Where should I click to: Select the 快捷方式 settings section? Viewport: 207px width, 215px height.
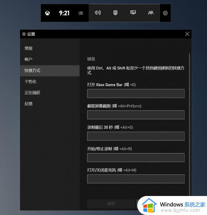(x=50, y=71)
